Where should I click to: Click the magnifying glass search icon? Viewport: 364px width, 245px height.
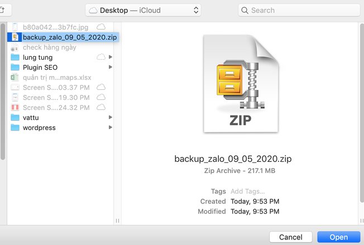pos(245,10)
